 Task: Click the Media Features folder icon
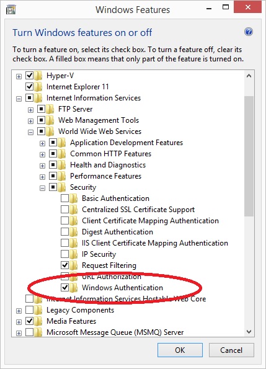pyautogui.click(x=38, y=321)
